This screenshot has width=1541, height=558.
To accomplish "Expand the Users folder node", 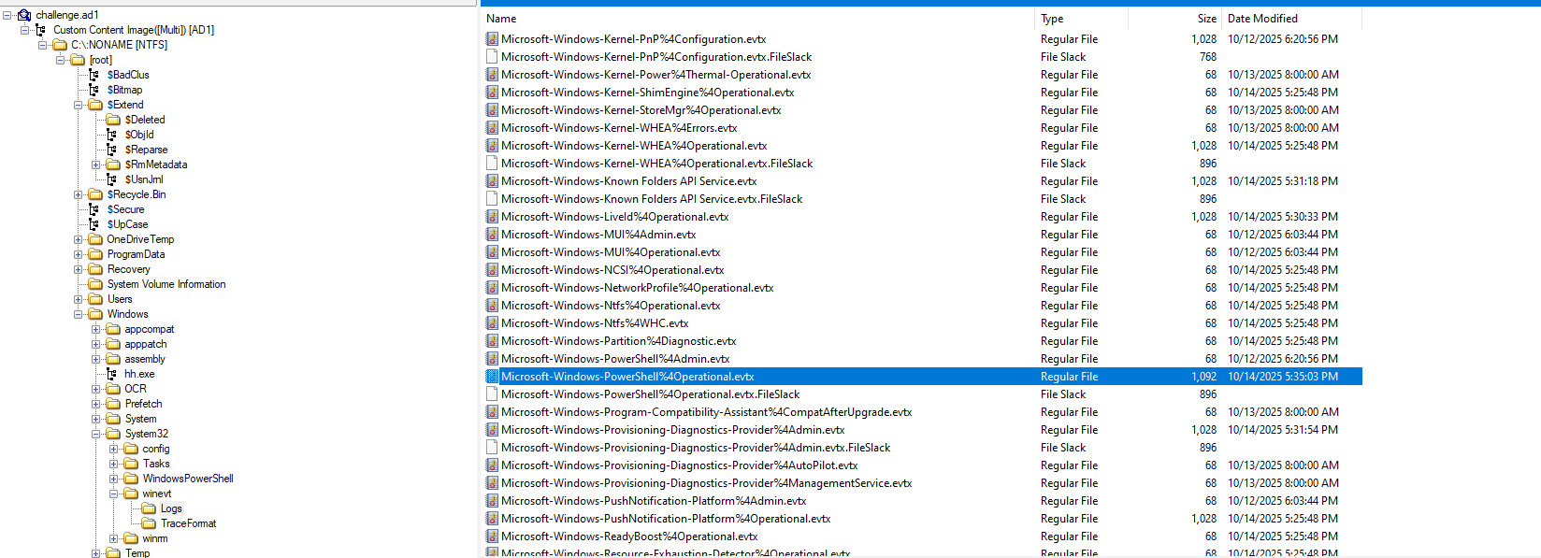I will point(79,299).
